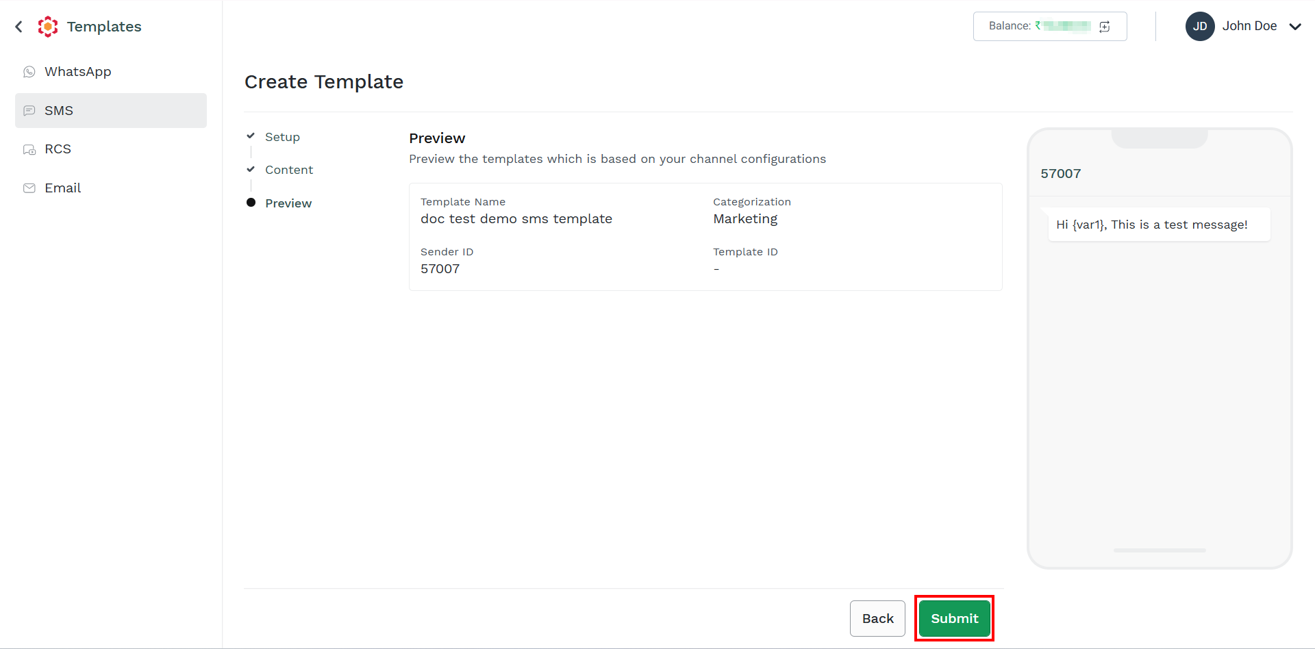Select the Preview step
This screenshot has width=1315, height=649.
(x=288, y=203)
